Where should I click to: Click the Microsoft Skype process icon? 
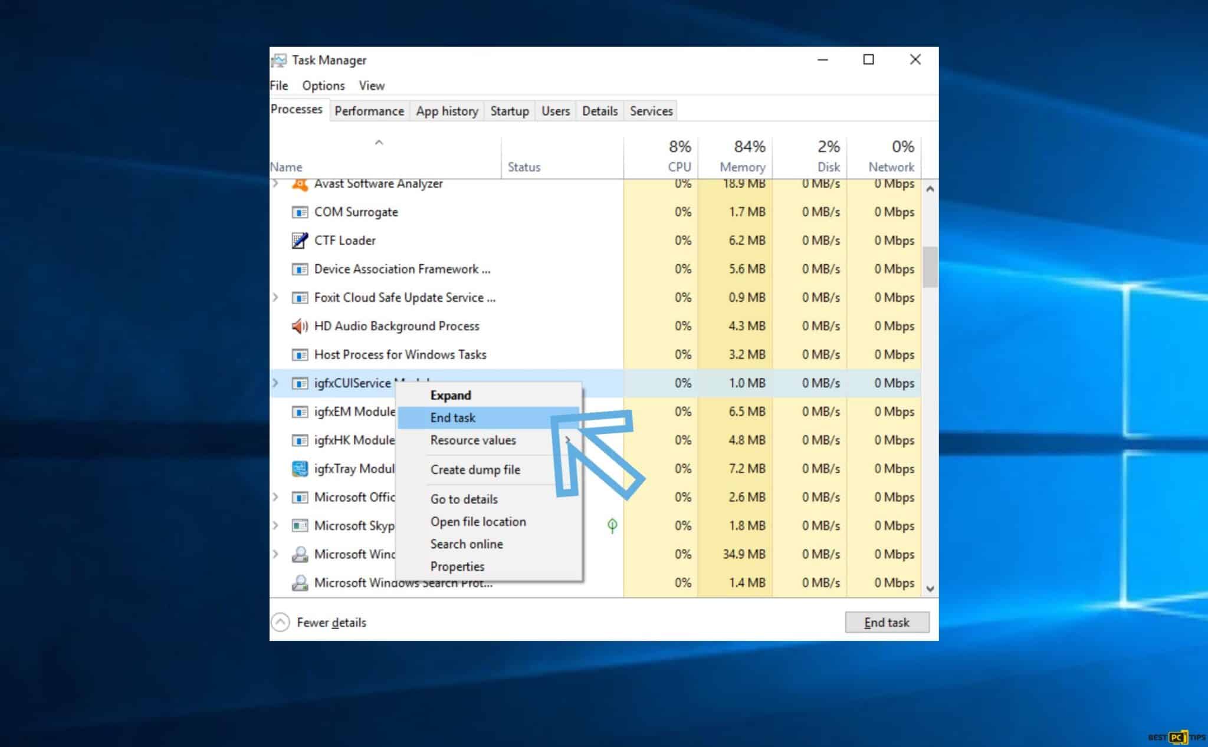[x=300, y=526]
